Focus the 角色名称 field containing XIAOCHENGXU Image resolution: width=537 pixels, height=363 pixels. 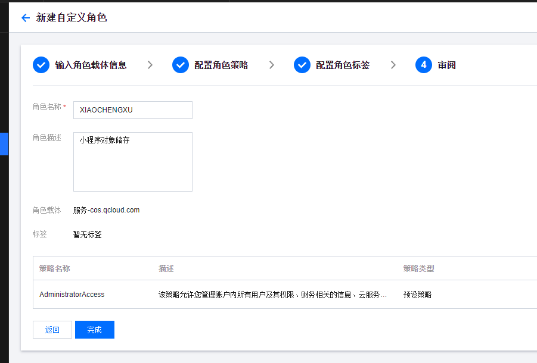pyautogui.click(x=132, y=110)
